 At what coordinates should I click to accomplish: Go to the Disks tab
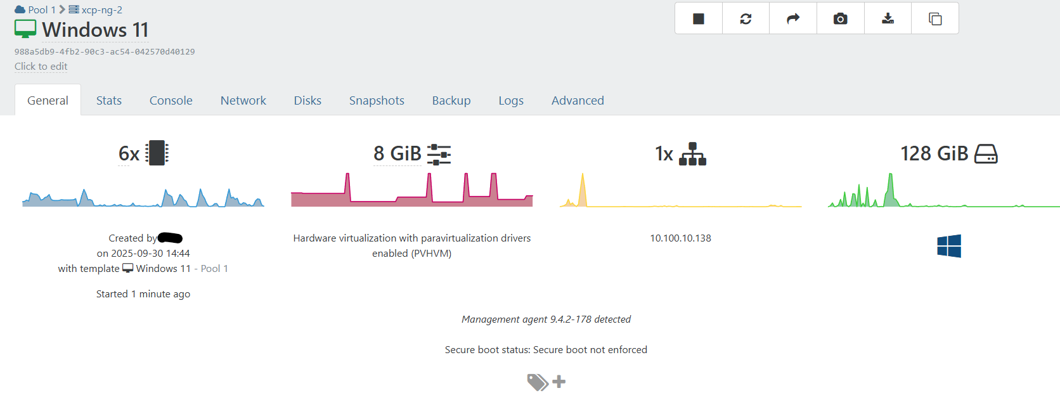307,101
